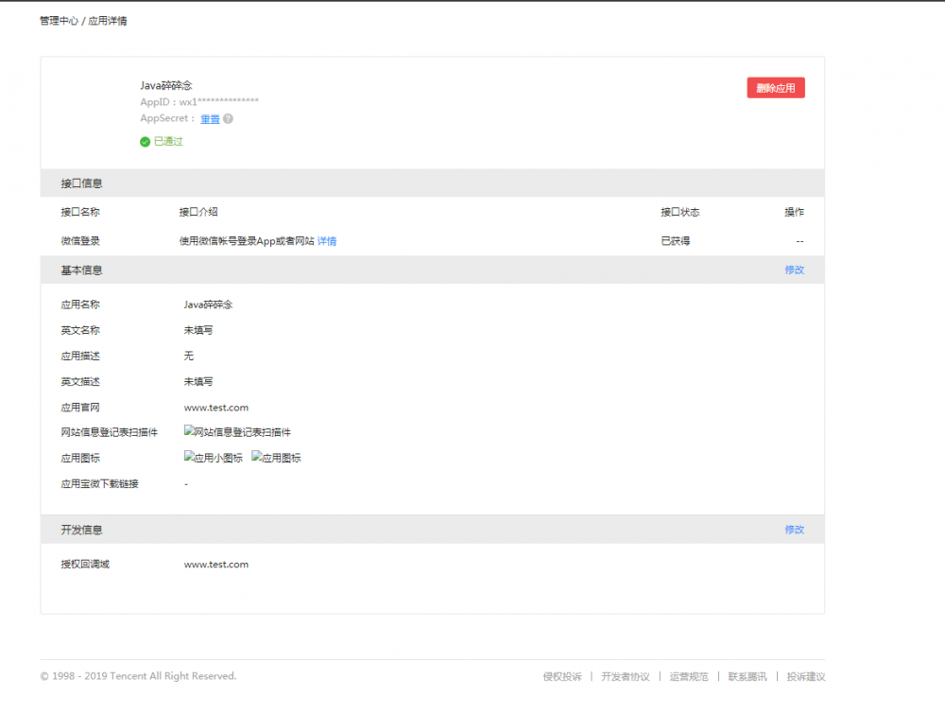This screenshot has width=945, height=714.
Task: Click the dash under the 操作 column
Action: (799, 241)
